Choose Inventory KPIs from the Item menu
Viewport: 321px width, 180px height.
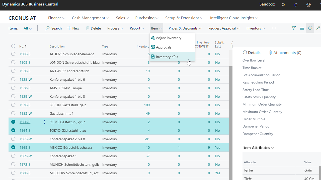167,57
